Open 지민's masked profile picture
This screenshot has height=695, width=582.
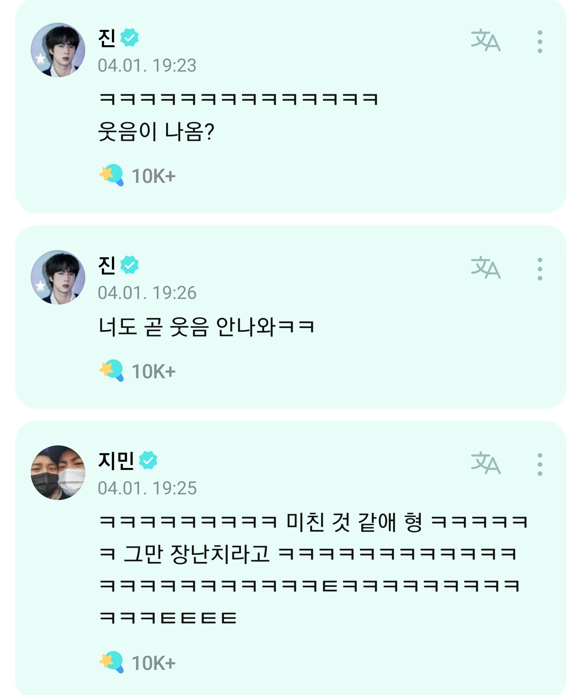pyautogui.click(x=58, y=473)
